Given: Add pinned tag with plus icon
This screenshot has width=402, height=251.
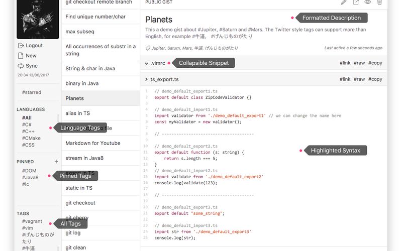Looking at the screenshot, I should click(56, 162).
